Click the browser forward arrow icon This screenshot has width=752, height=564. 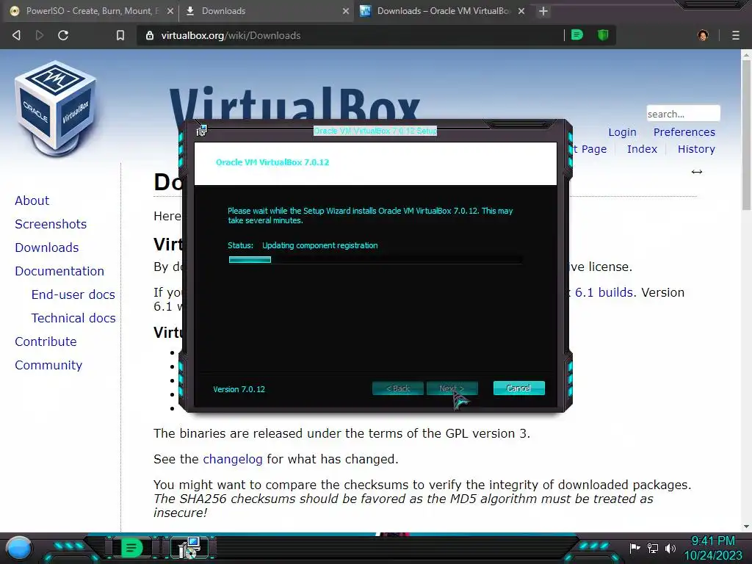40,35
